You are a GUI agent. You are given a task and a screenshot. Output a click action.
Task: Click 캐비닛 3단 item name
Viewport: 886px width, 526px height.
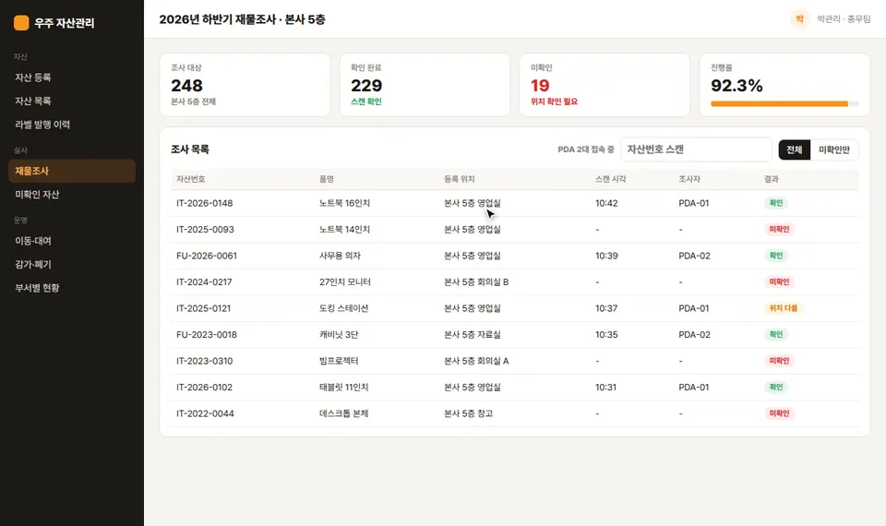pyautogui.click(x=339, y=334)
